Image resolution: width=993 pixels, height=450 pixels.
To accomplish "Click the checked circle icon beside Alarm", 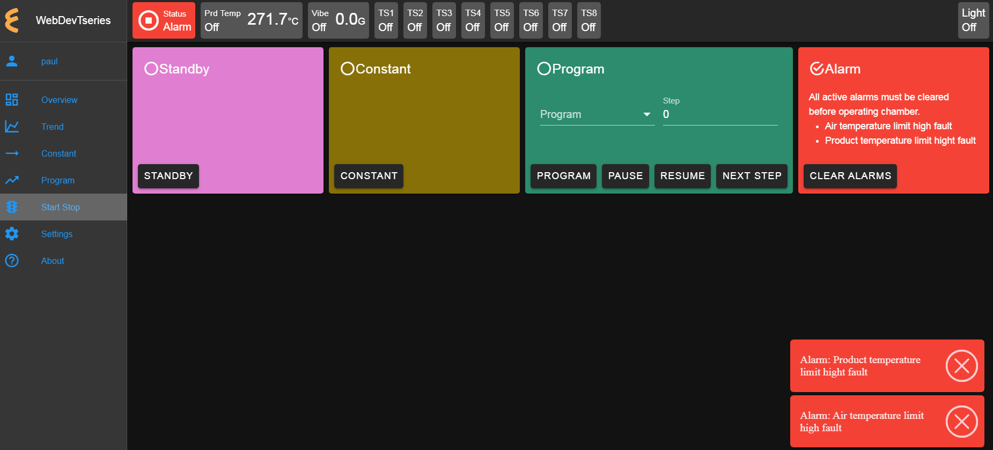I will coord(817,69).
